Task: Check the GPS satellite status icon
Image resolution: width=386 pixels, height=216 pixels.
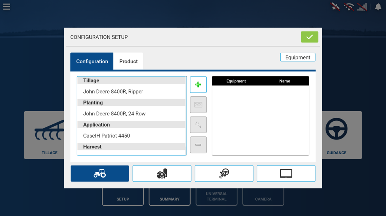Action: 335,7
